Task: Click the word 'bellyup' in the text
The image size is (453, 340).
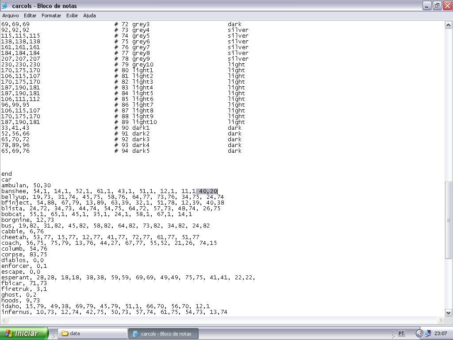Action: [14, 197]
